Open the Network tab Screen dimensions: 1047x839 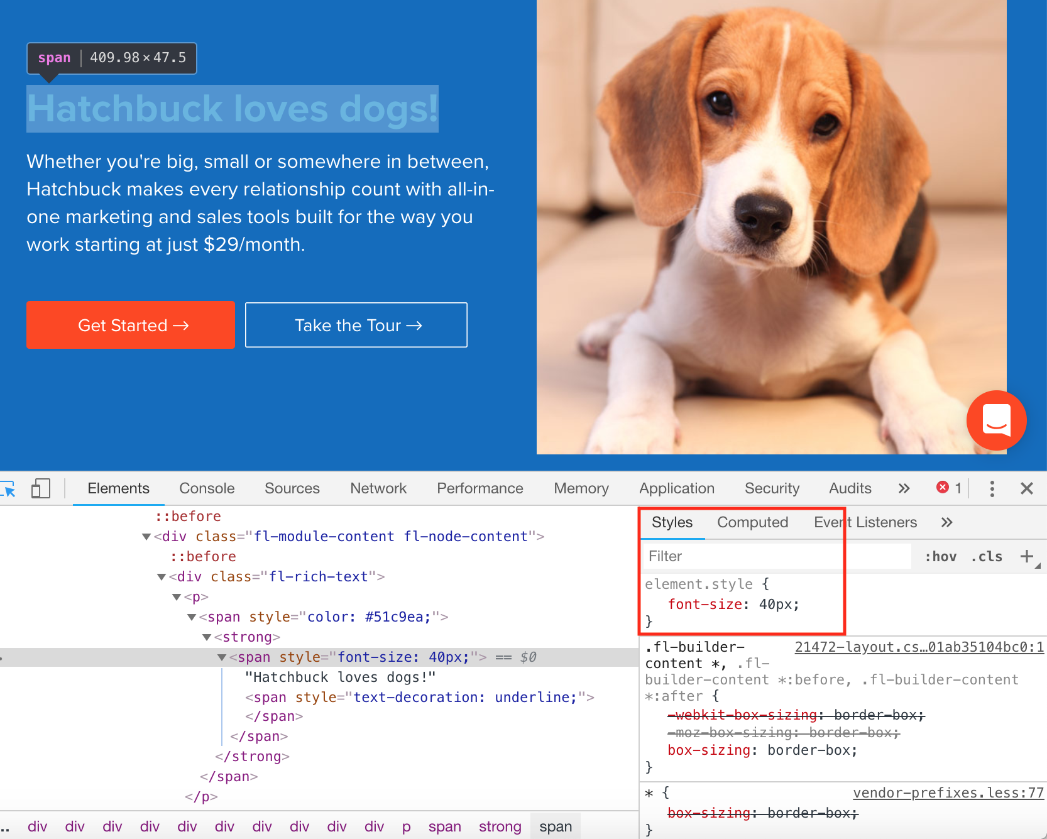(x=378, y=488)
